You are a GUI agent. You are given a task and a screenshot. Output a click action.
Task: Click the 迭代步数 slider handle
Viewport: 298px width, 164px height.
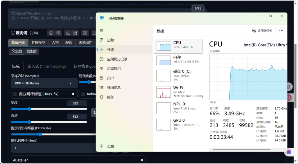pyautogui.click(x=89, y=82)
